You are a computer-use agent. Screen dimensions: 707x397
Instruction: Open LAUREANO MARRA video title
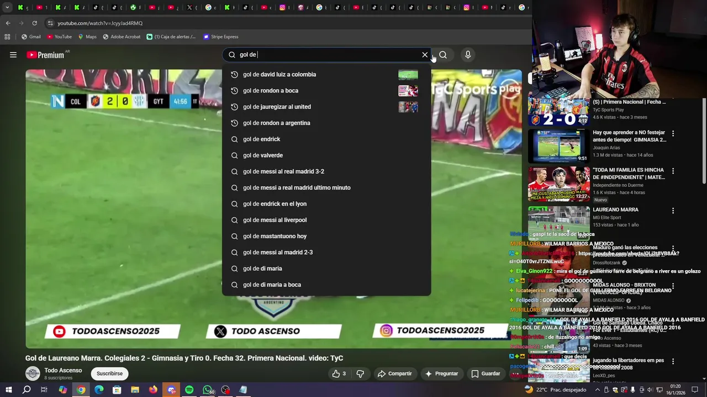pos(615,210)
